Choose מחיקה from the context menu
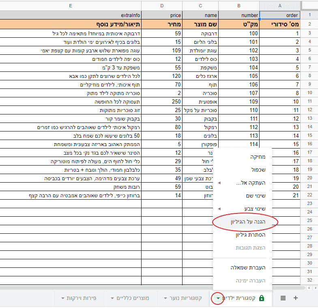Image resolution: width=318 pixels, height=308 pixels. click(x=243, y=157)
